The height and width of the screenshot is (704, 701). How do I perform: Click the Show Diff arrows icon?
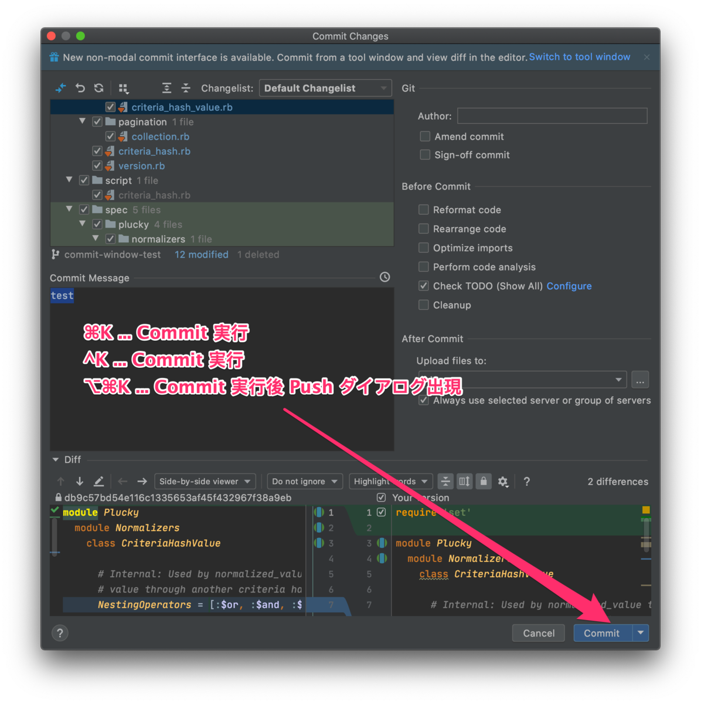(61, 88)
